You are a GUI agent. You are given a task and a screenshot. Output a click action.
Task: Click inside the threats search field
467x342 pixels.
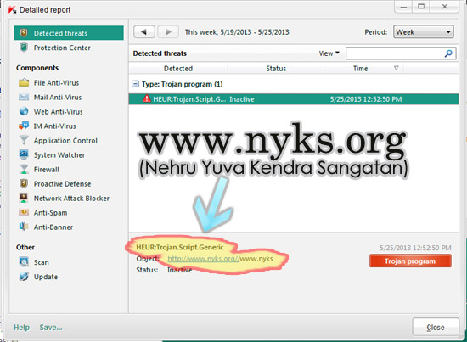[x=395, y=53]
